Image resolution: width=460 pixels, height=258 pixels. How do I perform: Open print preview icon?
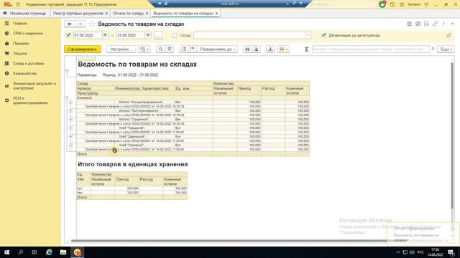pos(256,49)
